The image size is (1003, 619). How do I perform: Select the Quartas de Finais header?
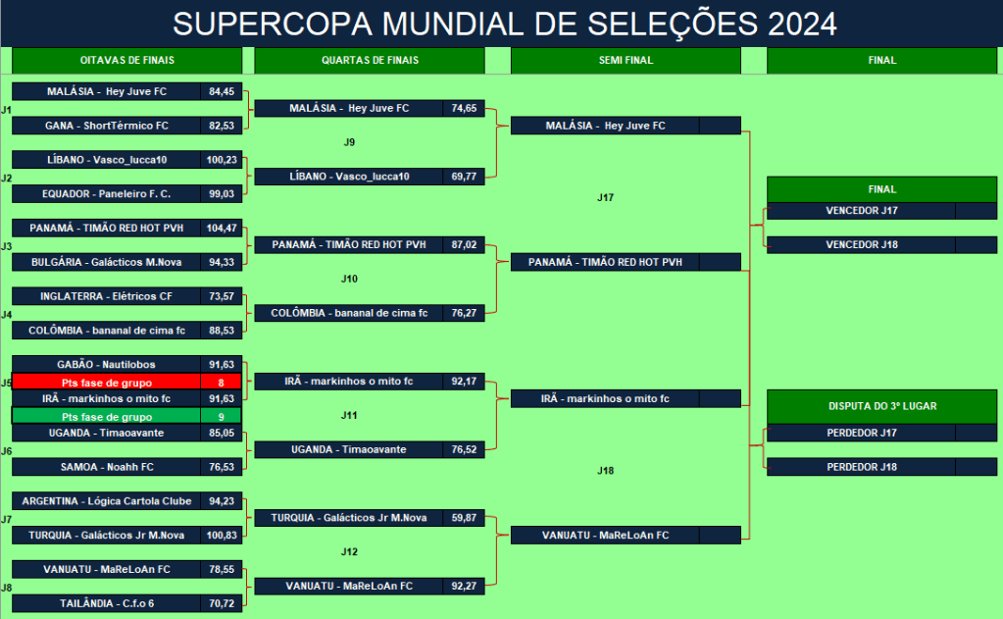(x=370, y=61)
